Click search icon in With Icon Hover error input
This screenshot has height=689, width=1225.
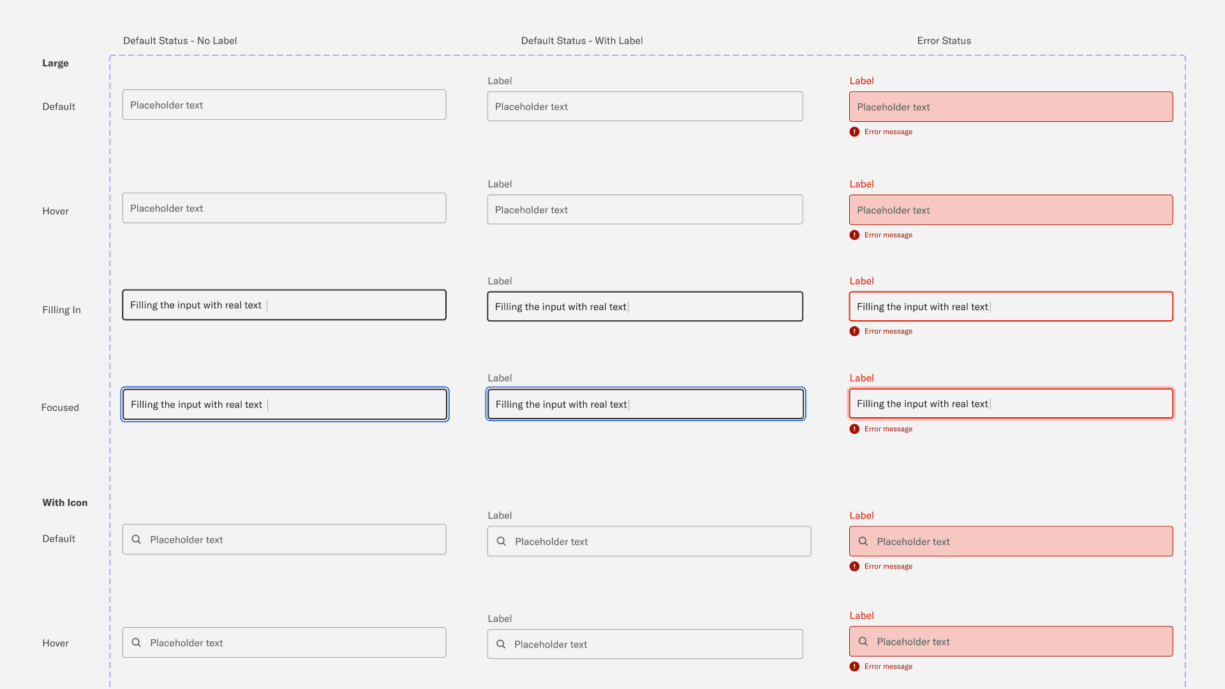pos(863,642)
